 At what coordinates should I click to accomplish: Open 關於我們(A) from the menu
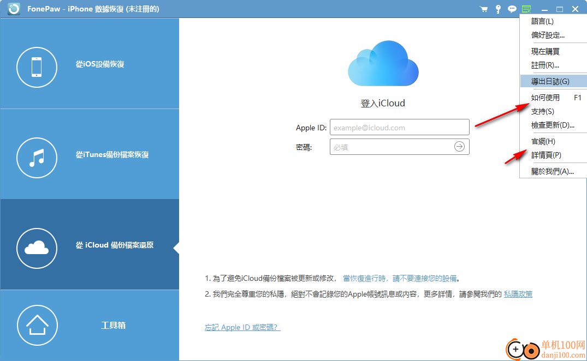553,171
